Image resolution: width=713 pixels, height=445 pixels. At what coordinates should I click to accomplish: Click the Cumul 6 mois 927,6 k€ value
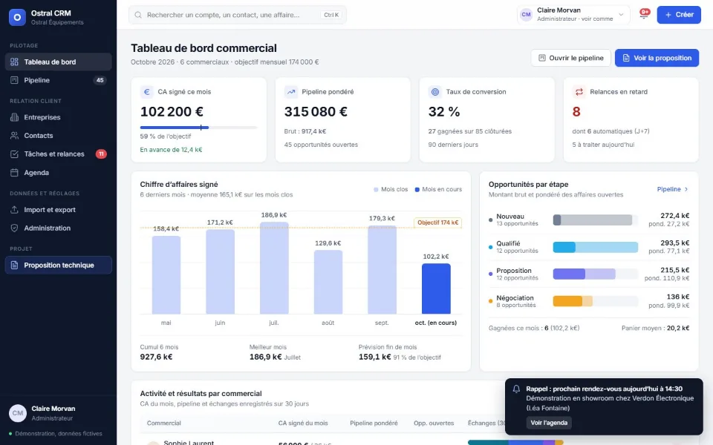click(x=156, y=357)
